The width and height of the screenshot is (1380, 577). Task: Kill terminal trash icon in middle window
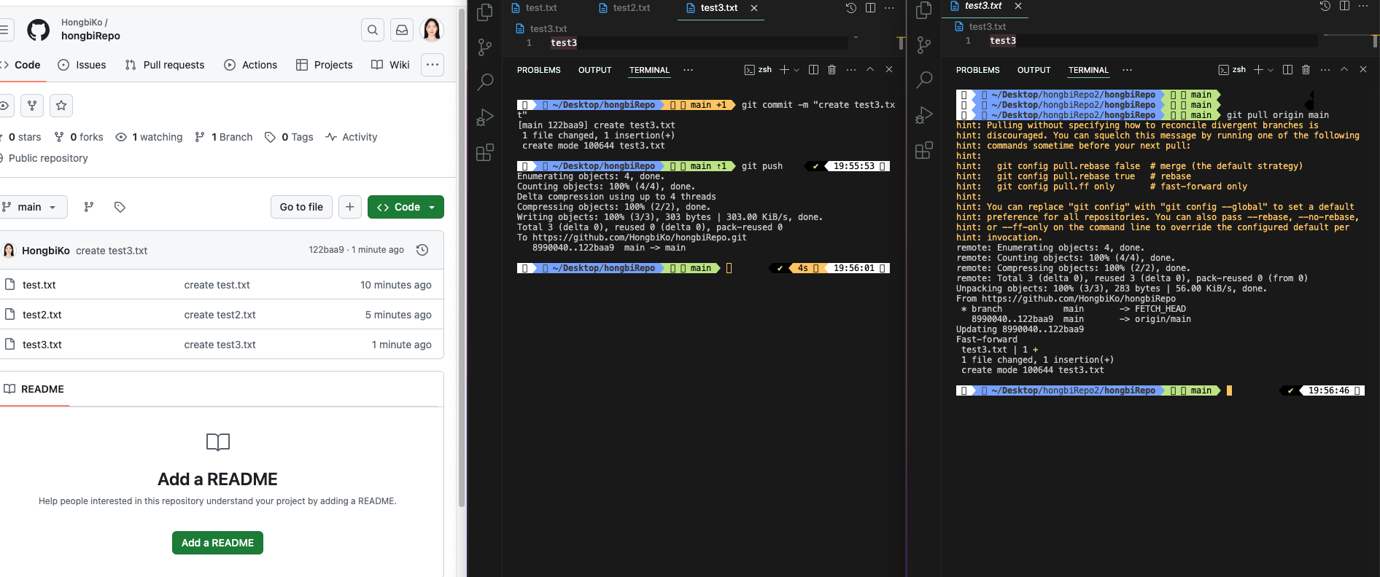[832, 70]
